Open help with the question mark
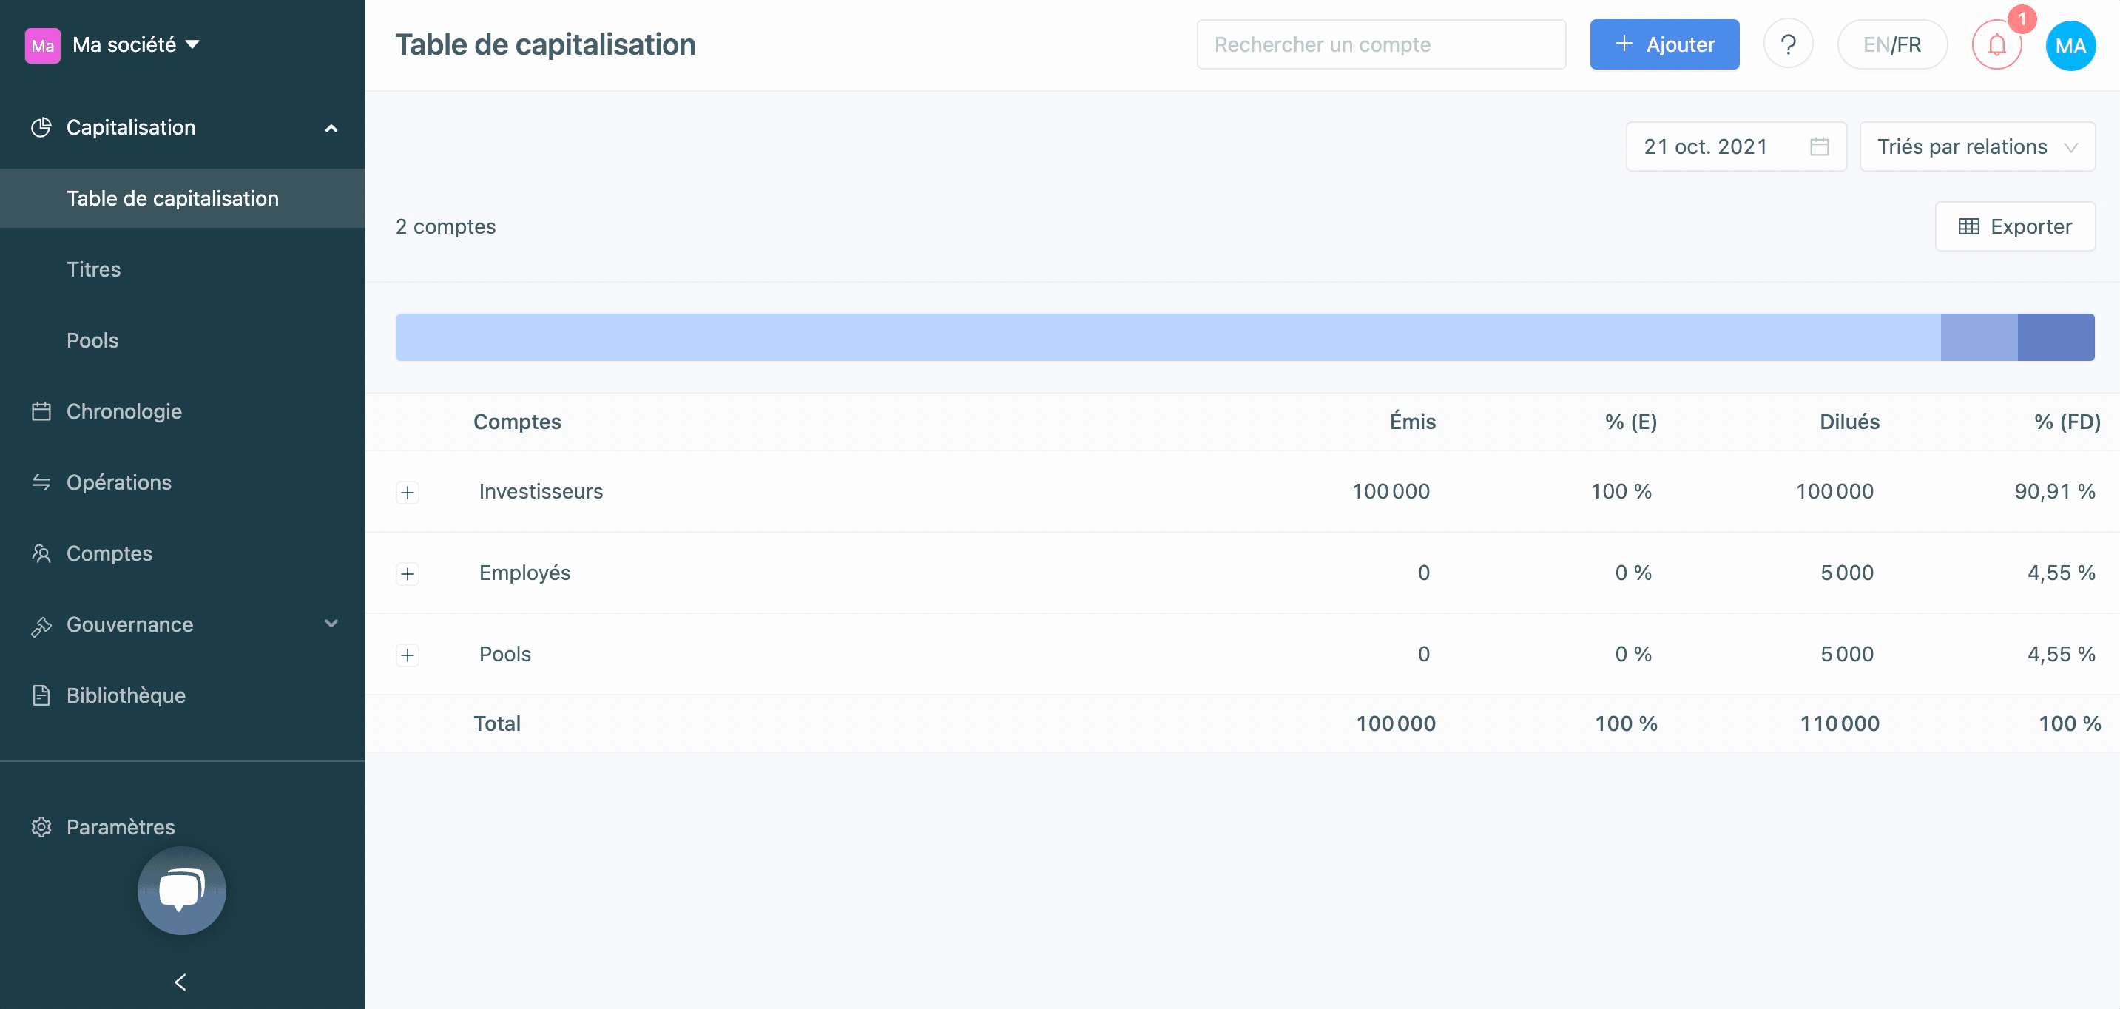 click(x=1789, y=44)
